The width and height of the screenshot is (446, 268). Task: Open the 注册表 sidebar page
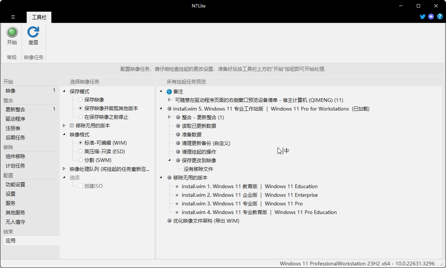[30, 128]
